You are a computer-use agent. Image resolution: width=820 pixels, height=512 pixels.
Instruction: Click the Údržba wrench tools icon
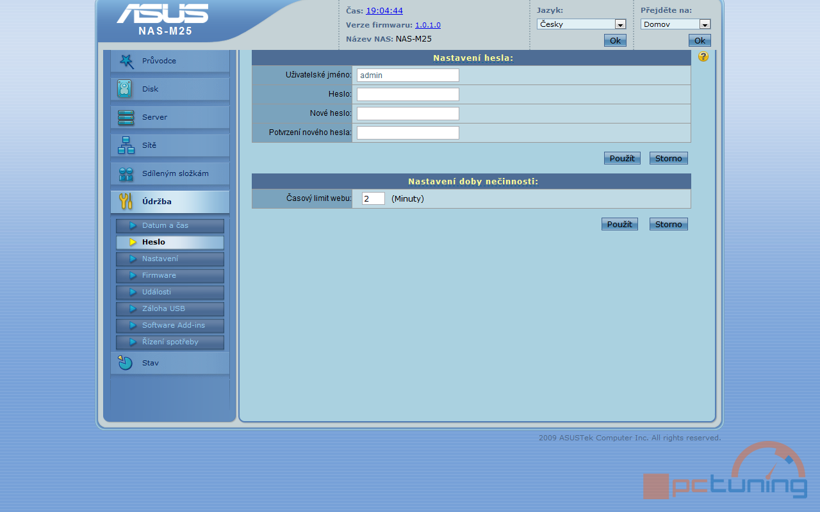click(126, 202)
